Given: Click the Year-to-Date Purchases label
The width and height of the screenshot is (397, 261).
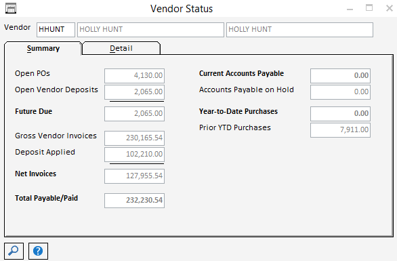Looking at the screenshot, I should [238, 111].
